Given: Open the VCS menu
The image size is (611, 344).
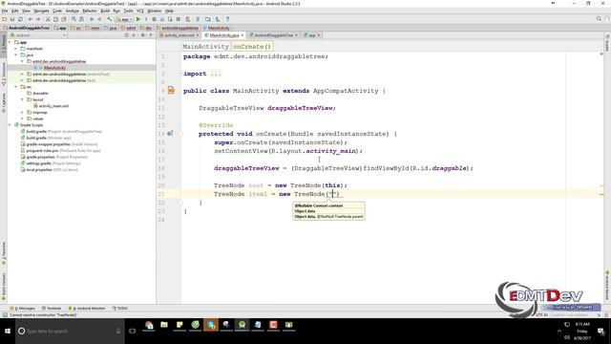Looking at the screenshot, I should pyautogui.click(x=140, y=11).
